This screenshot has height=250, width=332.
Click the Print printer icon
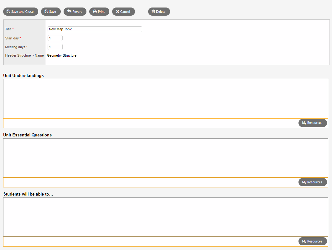pos(95,12)
